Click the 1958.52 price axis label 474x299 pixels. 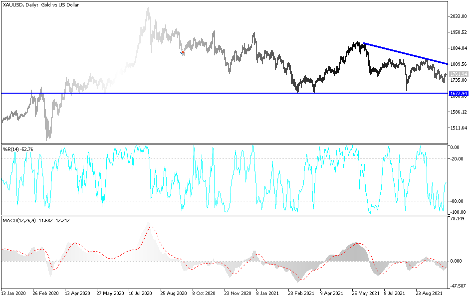click(459, 32)
